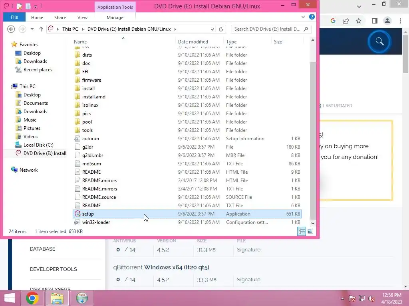Click the firmware folder icon
This screenshot has height=306, width=409.
[x=77, y=80]
